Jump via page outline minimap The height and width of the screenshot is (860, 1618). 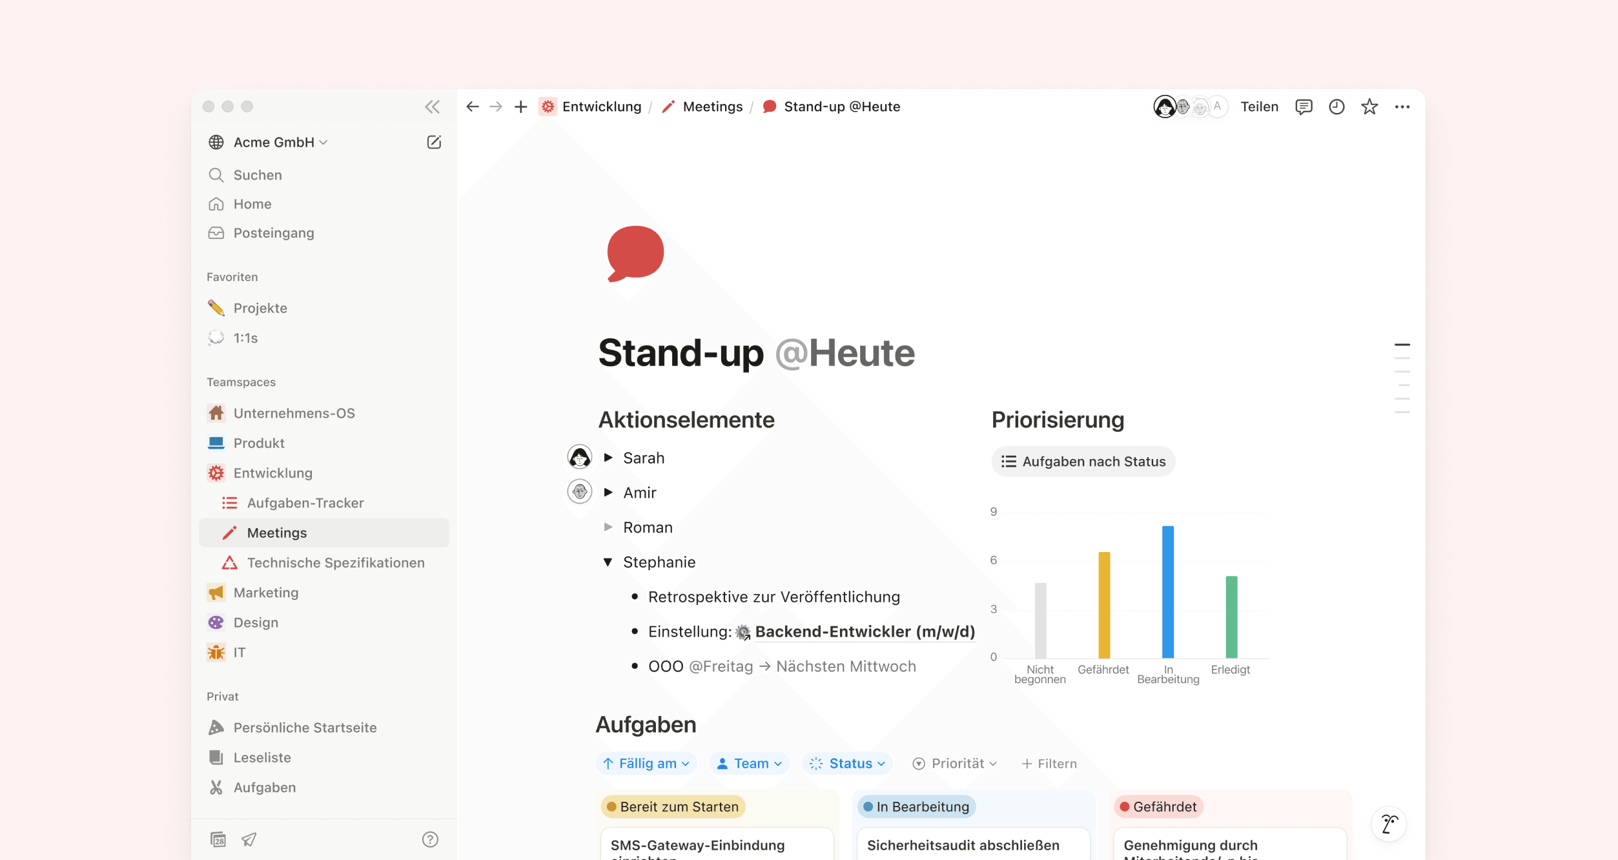click(1402, 378)
